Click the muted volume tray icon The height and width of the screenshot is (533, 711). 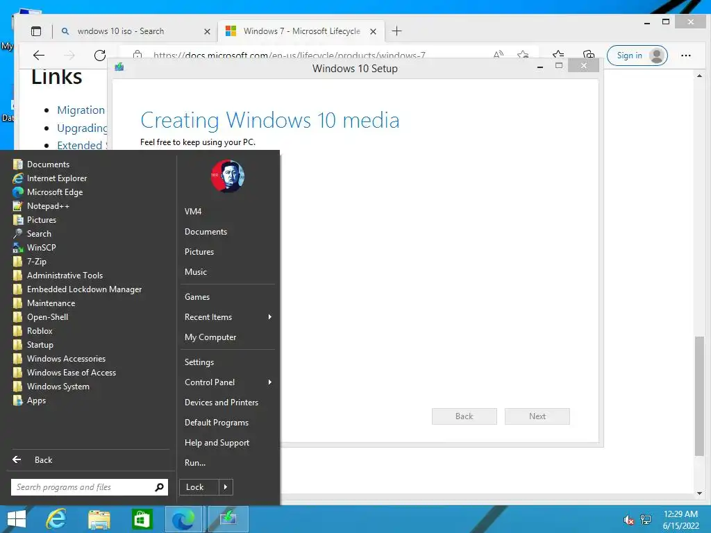click(x=628, y=521)
